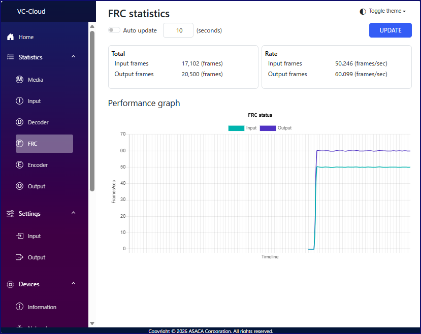Select the FRC menu item
The image size is (421, 334).
[44, 144]
